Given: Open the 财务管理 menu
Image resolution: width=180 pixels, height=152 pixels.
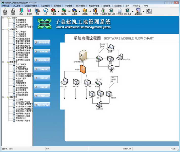Looking at the screenshot, I should click(x=118, y=6).
